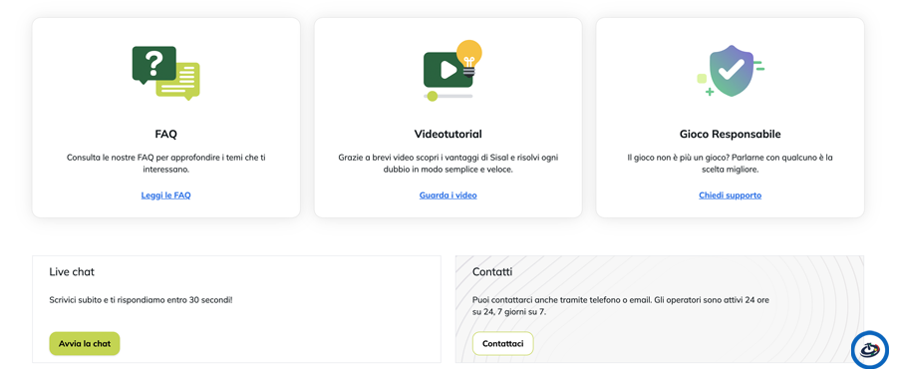Click the FAQ question-mark speech bubble icon
Image resolution: width=897 pixels, height=377 pixels.
tap(165, 73)
